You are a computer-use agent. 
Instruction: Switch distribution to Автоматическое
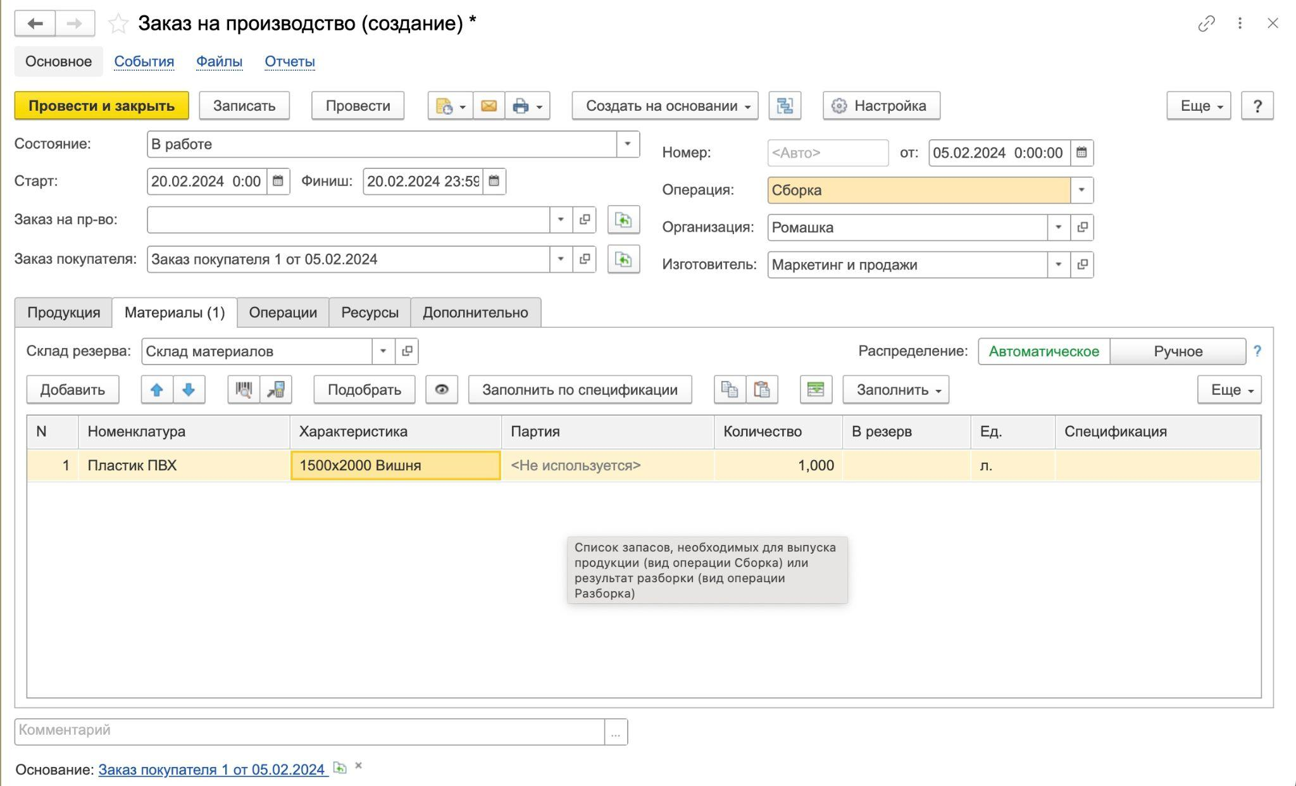[1044, 351]
